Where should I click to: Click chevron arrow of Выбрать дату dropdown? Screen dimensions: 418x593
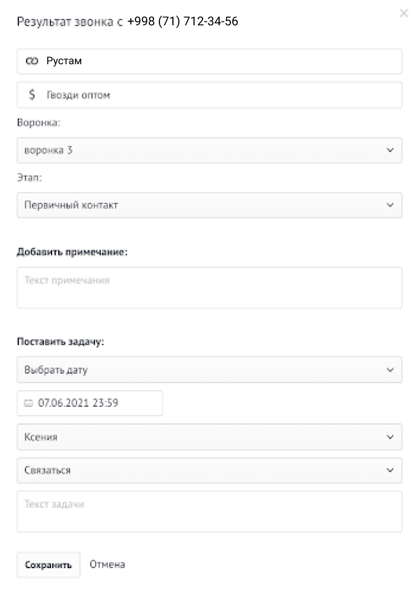[x=390, y=370]
